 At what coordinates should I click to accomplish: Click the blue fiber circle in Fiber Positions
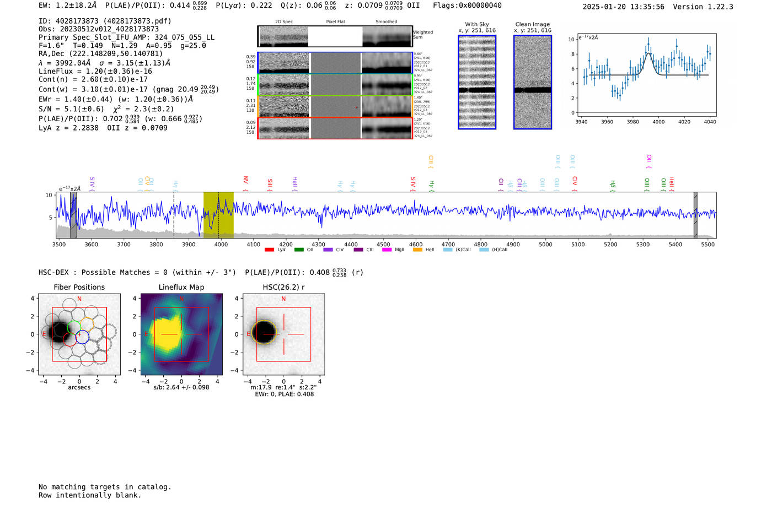pos(82,337)
